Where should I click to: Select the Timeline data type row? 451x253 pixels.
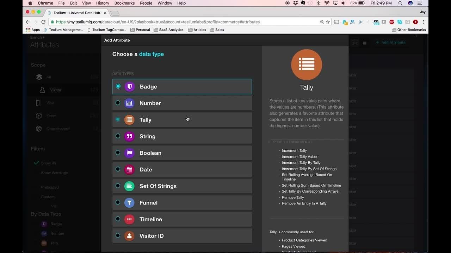[x=182, y=219]
